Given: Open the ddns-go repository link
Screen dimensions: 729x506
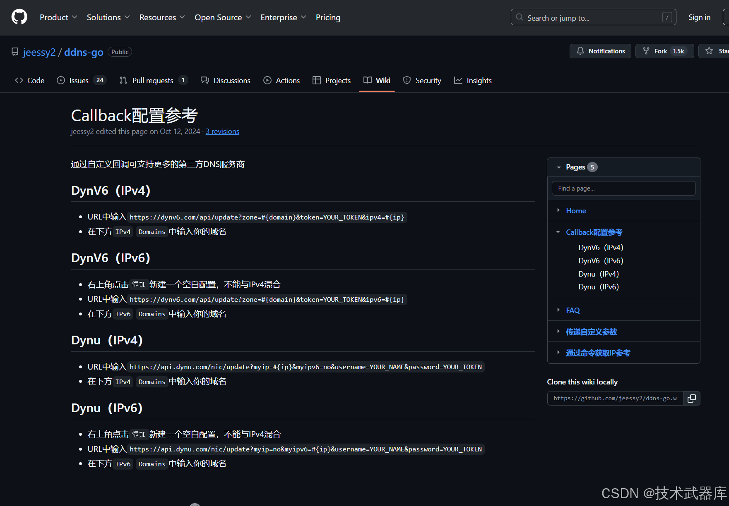Looking at the screenshot, I should [84, 52].
